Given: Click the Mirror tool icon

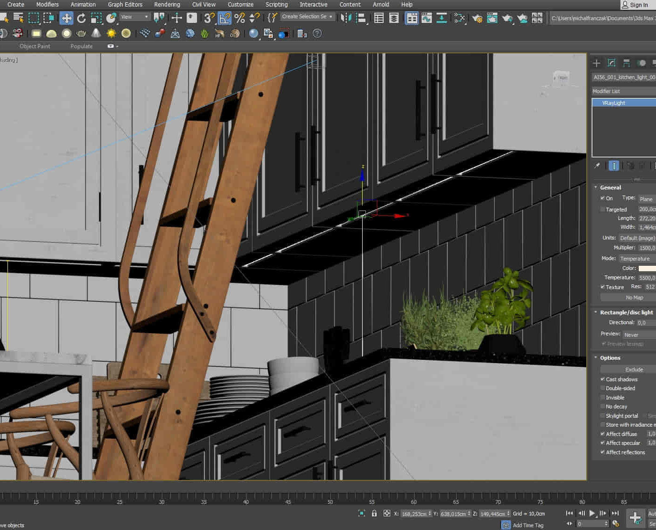Looking at the screenshot, I should coord(346,18).
